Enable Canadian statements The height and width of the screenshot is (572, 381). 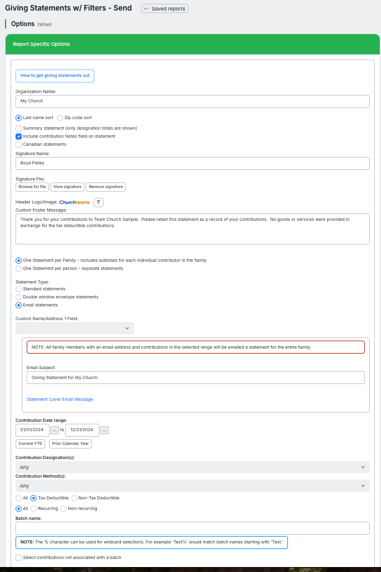[19, 144]
